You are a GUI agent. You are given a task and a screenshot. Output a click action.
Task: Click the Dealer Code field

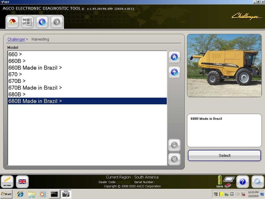coord(124,182)
